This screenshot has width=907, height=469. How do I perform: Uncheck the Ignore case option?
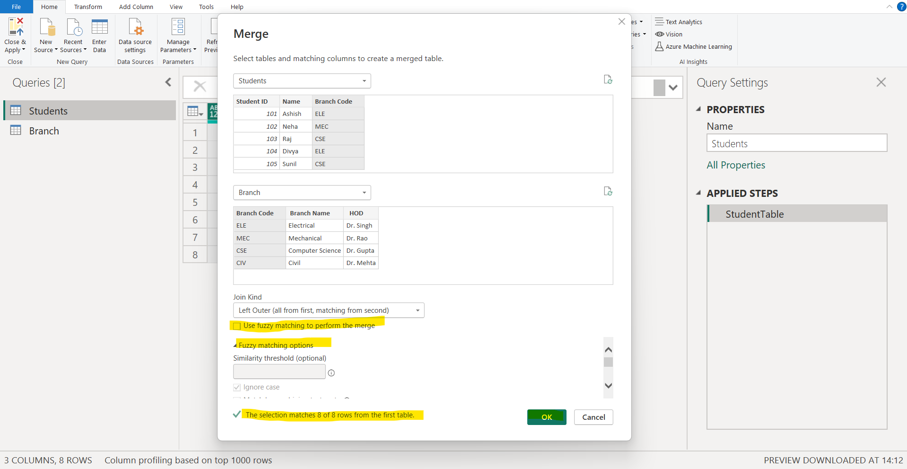(236, 387)
